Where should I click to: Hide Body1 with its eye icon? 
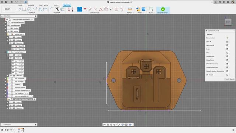(13, 61)
